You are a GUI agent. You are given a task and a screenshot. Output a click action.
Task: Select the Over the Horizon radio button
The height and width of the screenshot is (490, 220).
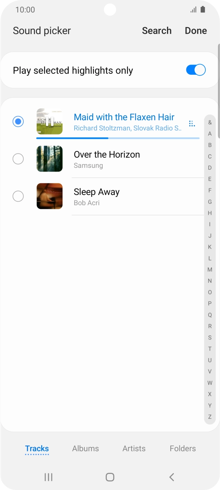(18, 159)
